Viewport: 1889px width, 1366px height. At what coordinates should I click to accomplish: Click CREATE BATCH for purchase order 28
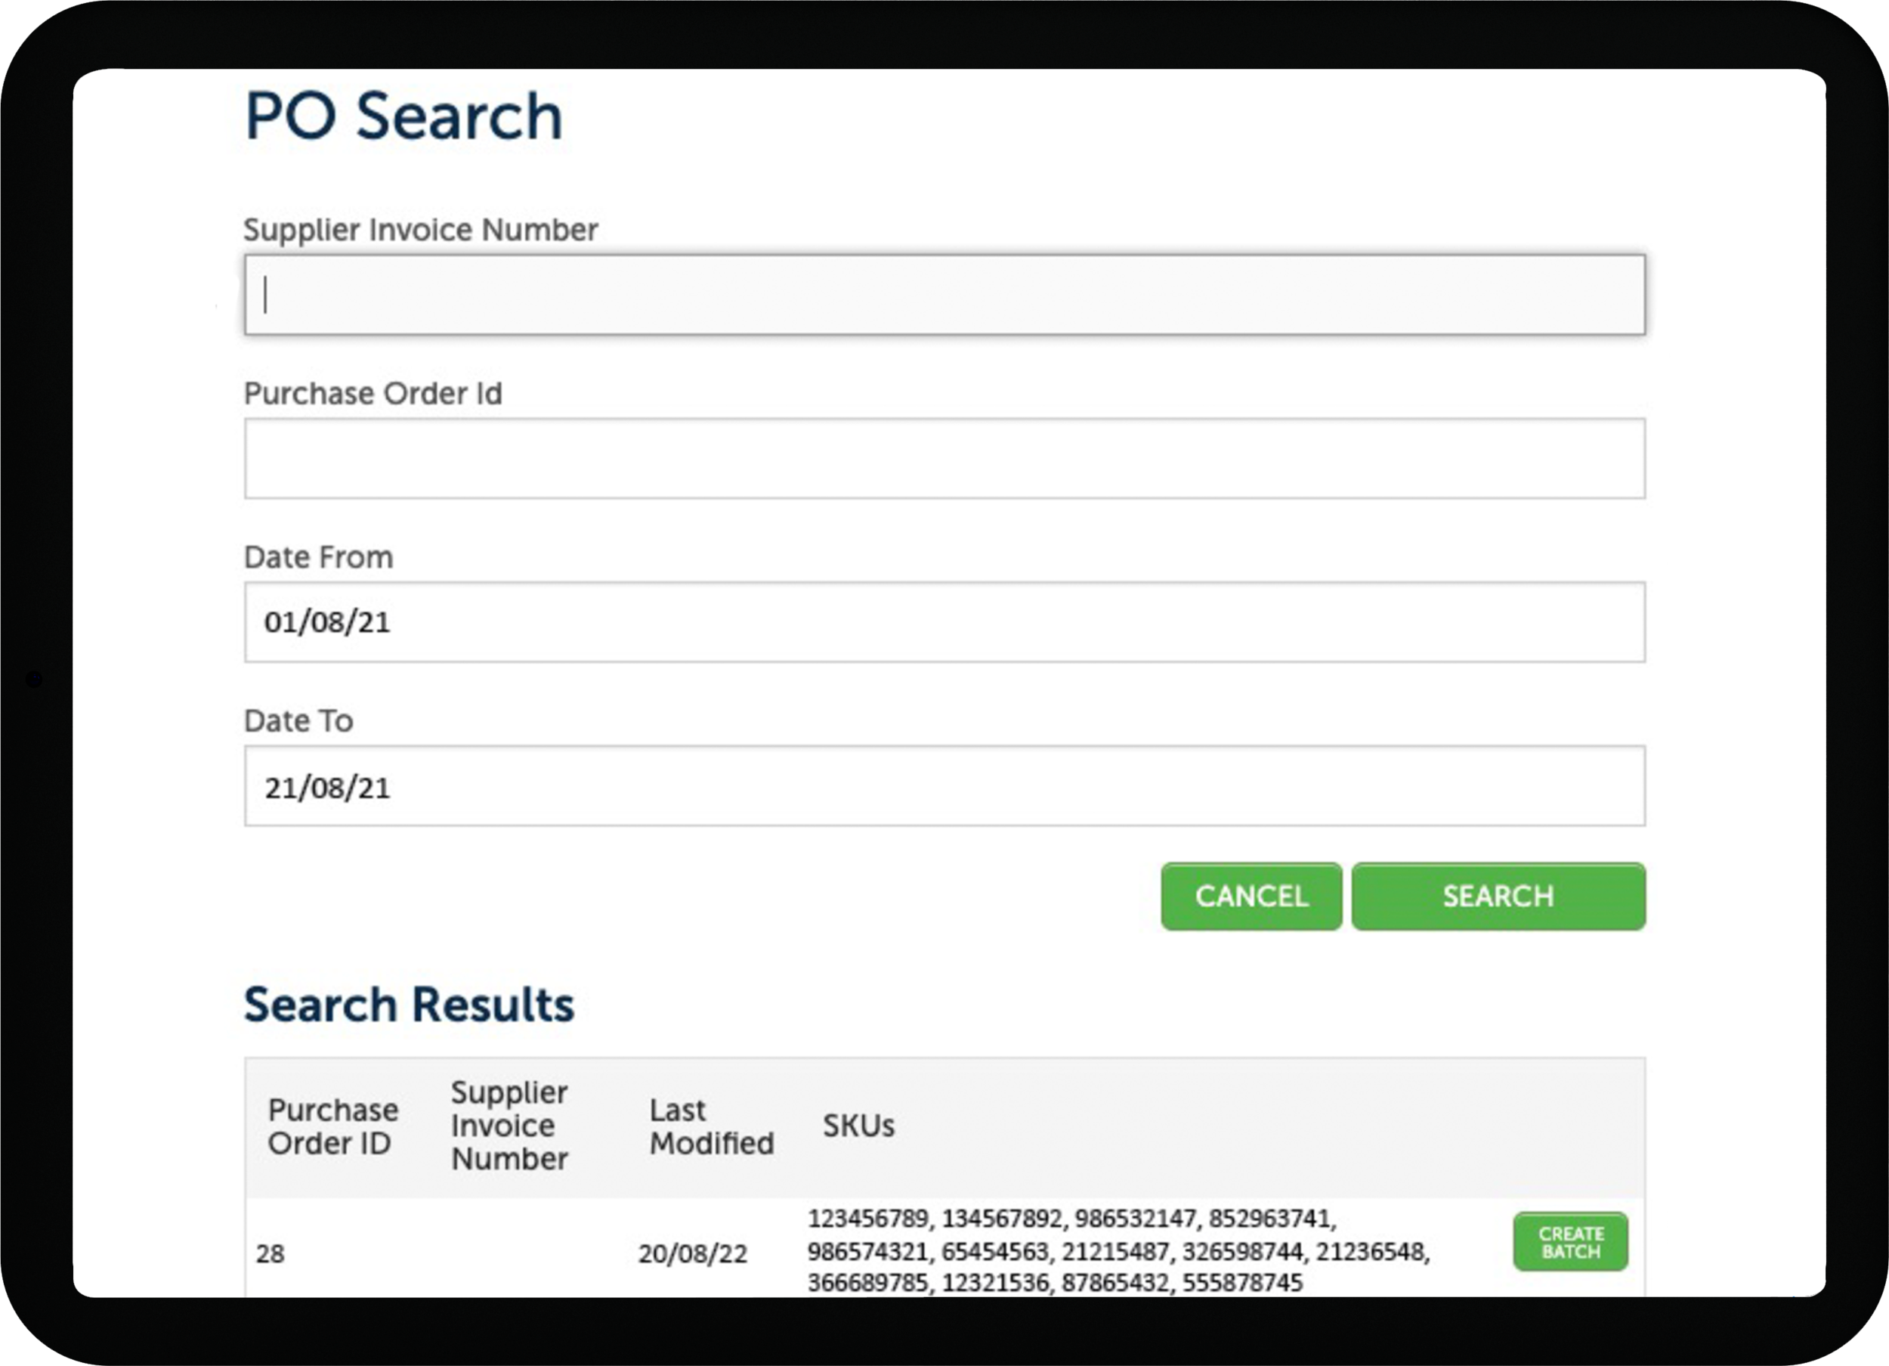point(1569,1242)
